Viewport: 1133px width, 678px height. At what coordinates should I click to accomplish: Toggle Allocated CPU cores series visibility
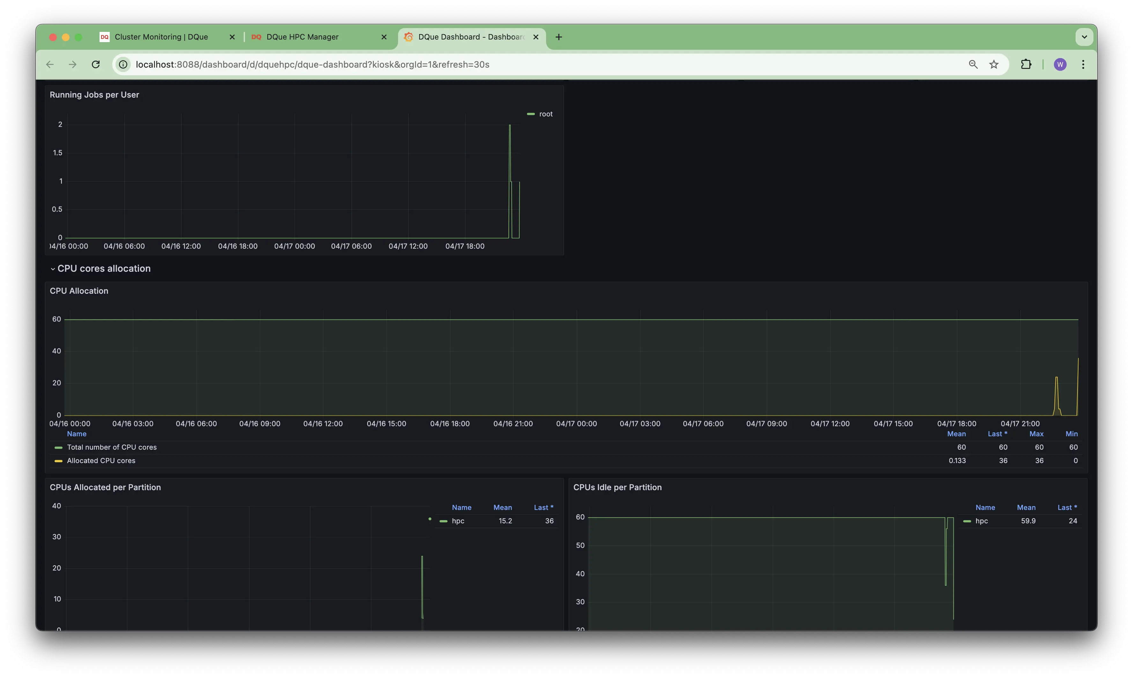tap(101, 461)
